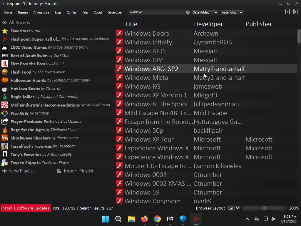Image resolution: width=301 pixels, height=226 pixels.
Task: Open the taskbar search icon
Action: tap(118, 219)
